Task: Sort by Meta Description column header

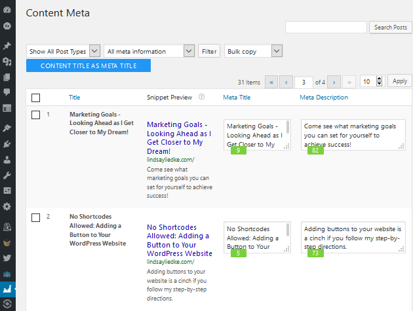Action: 324,98
